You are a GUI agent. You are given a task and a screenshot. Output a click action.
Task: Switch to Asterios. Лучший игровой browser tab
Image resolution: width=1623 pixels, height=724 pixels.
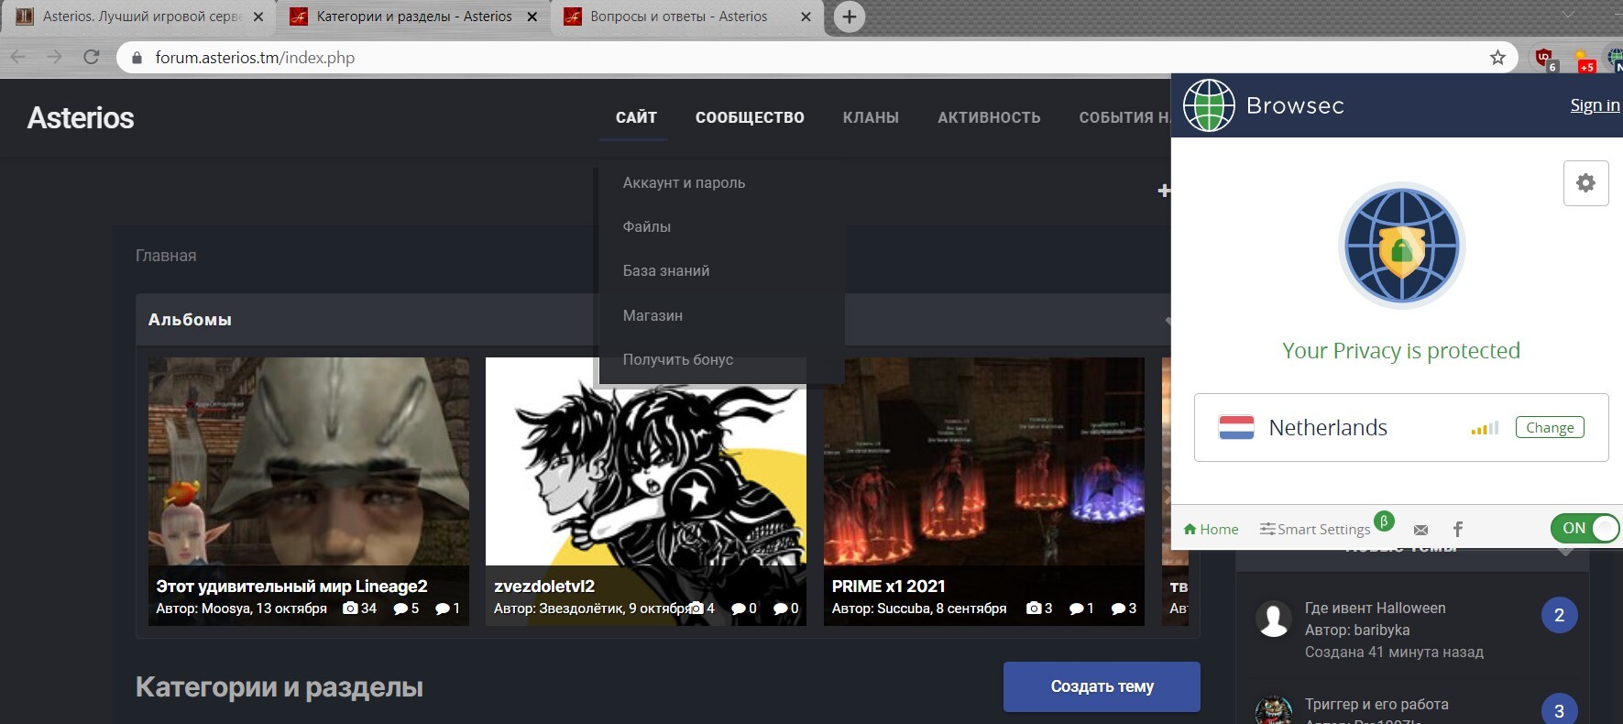[137, 16]
